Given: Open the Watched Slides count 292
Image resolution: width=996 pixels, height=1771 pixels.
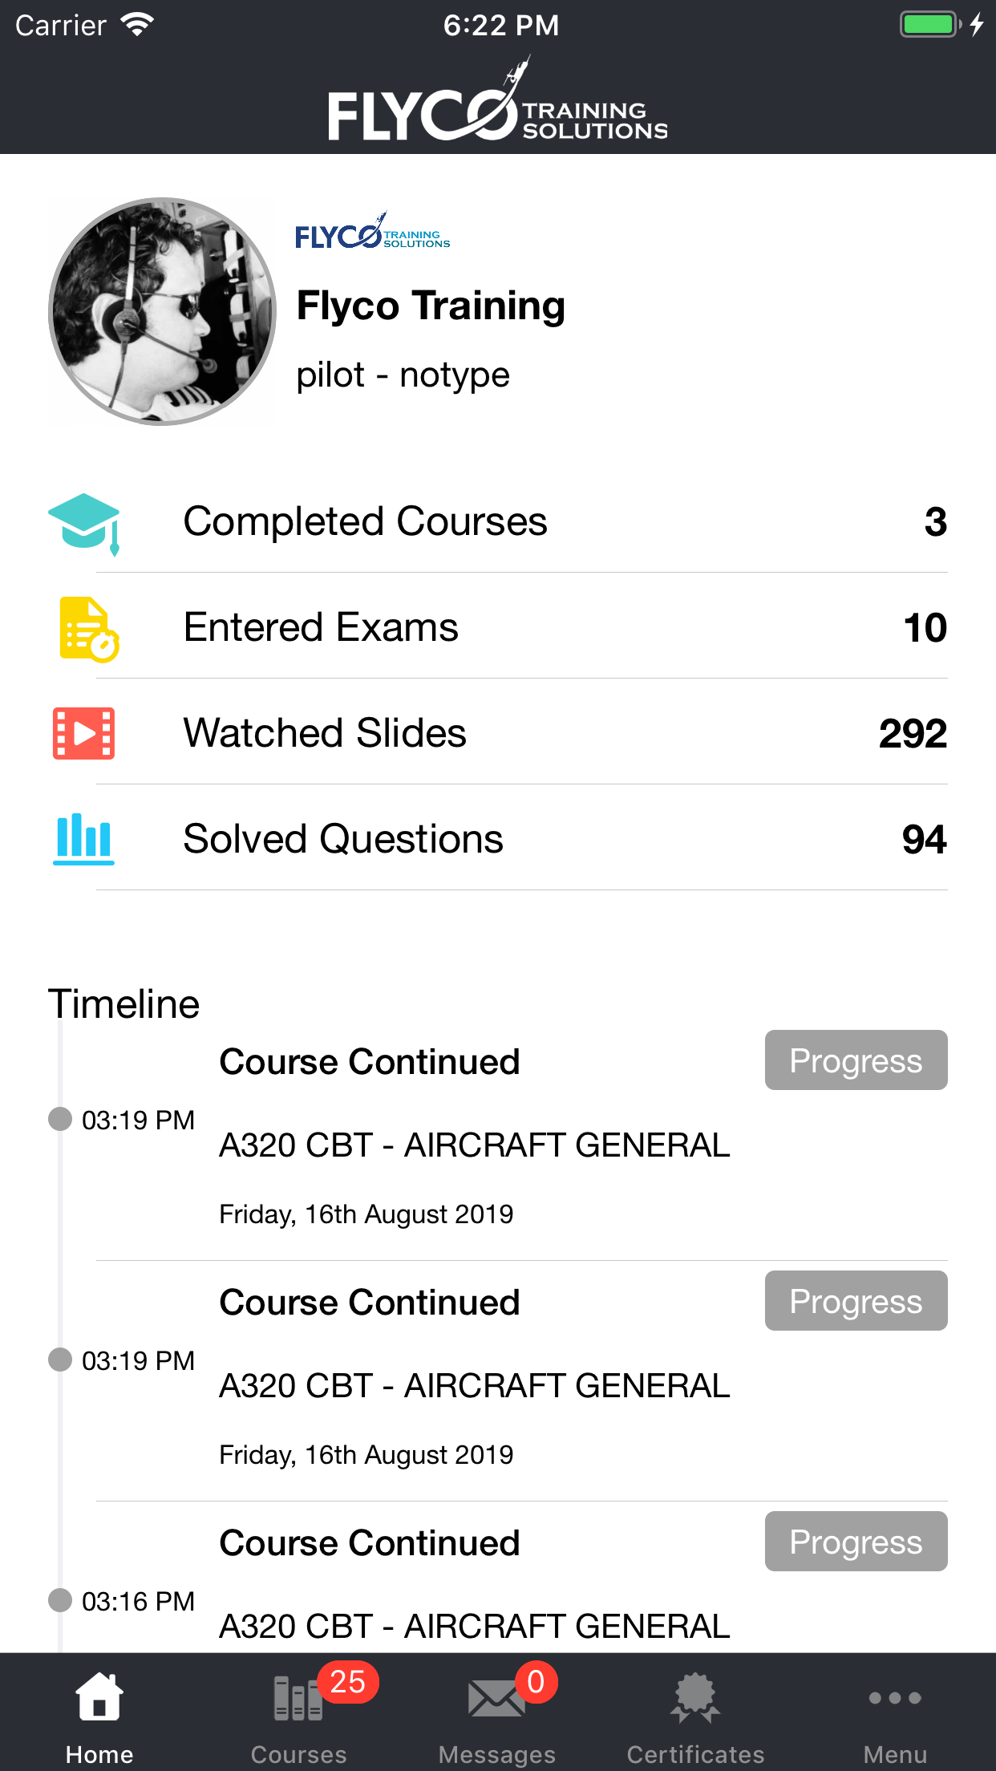Looking at the screenshot, I should [x=913, y=733].
